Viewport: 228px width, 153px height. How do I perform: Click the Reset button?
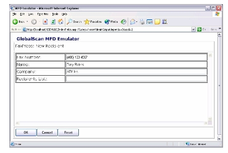coord(68,132)
